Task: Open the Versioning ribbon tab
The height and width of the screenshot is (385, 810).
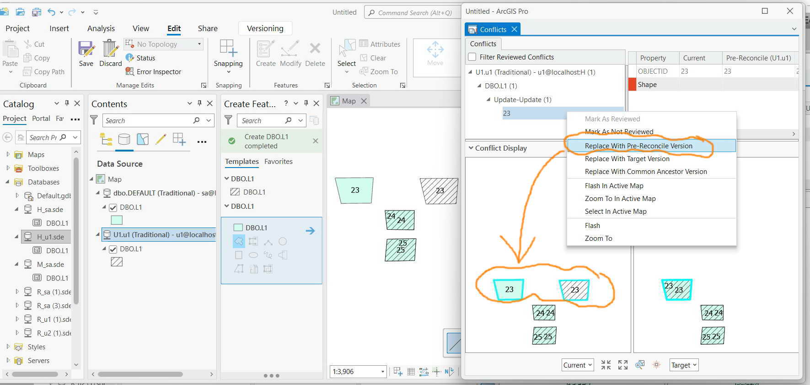Action: click(x=265, y=28)
